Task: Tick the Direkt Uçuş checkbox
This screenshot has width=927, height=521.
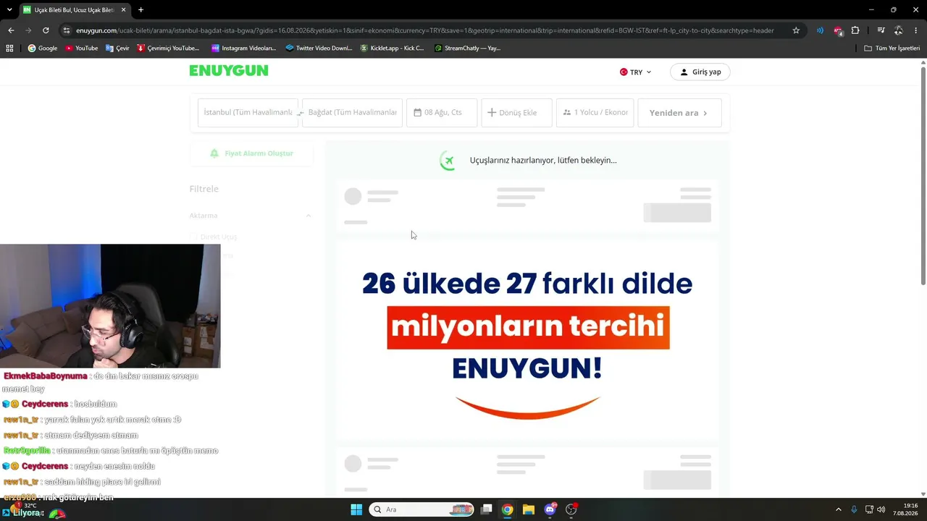Action: (x=193, y=237)
